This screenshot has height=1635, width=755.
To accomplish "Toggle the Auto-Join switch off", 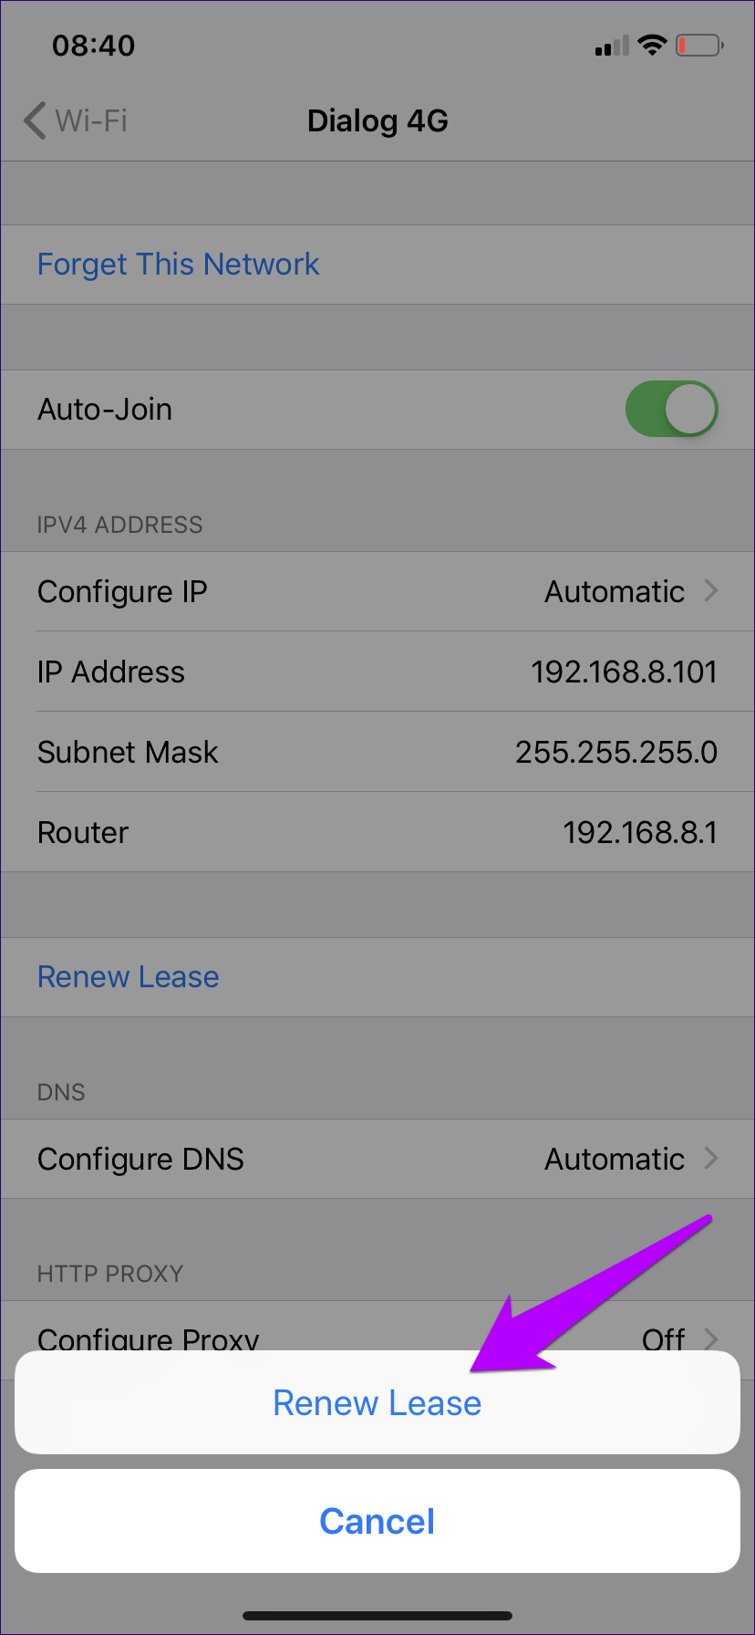I will pyautogui.click(x=671, y=409).
